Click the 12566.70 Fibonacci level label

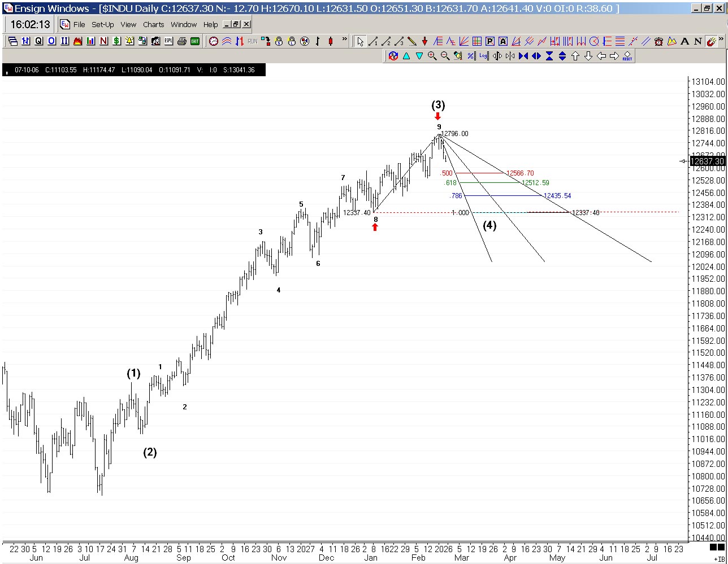(x=520, y=173)
